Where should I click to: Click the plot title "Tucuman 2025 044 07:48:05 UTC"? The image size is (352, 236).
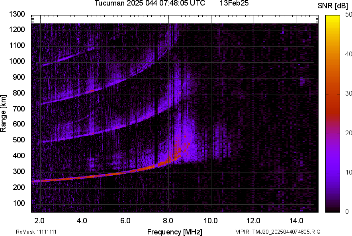150,3
